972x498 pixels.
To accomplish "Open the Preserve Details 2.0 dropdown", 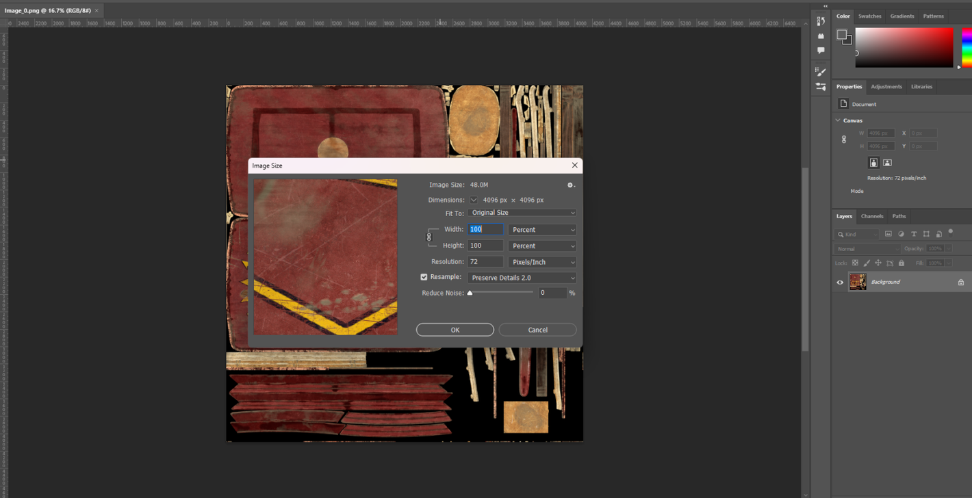I will (x=522, y=278).
